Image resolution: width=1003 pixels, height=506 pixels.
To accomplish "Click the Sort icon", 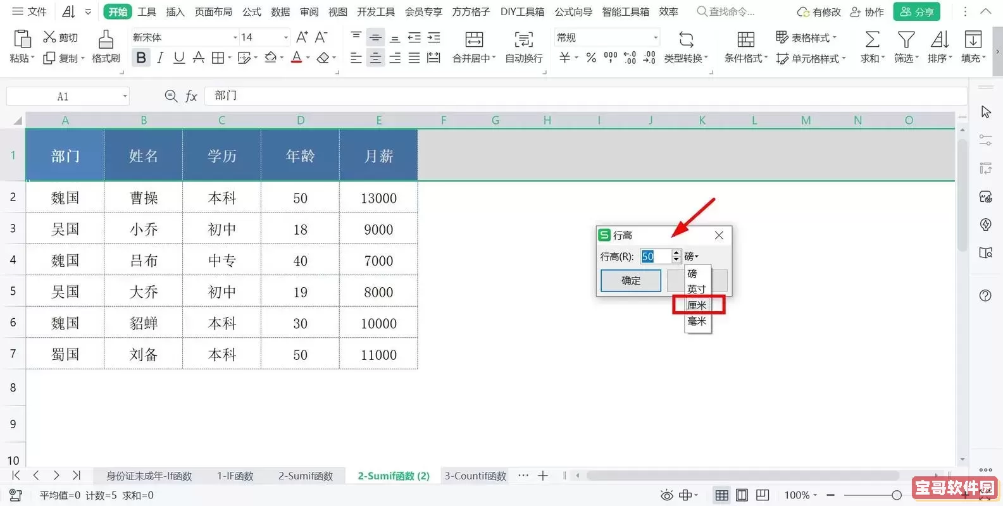I will [940, 40].
